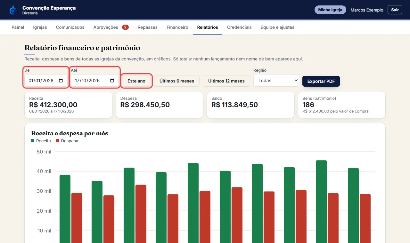Open the Financeiro tab

click(x=177, y=27)
